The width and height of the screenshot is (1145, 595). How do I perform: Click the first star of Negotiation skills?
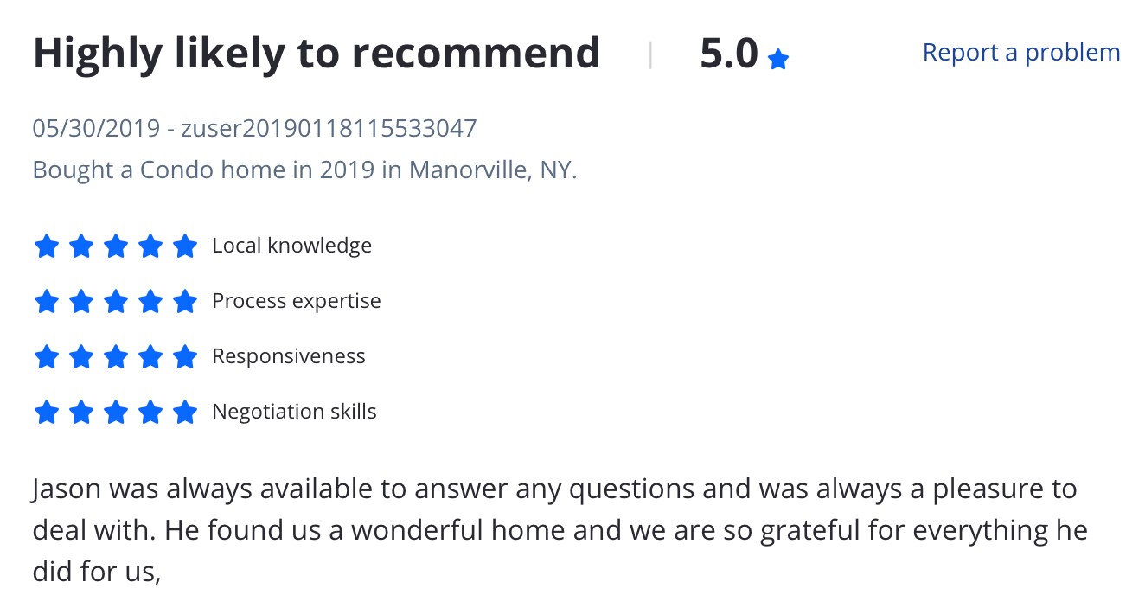pos(46,412)
